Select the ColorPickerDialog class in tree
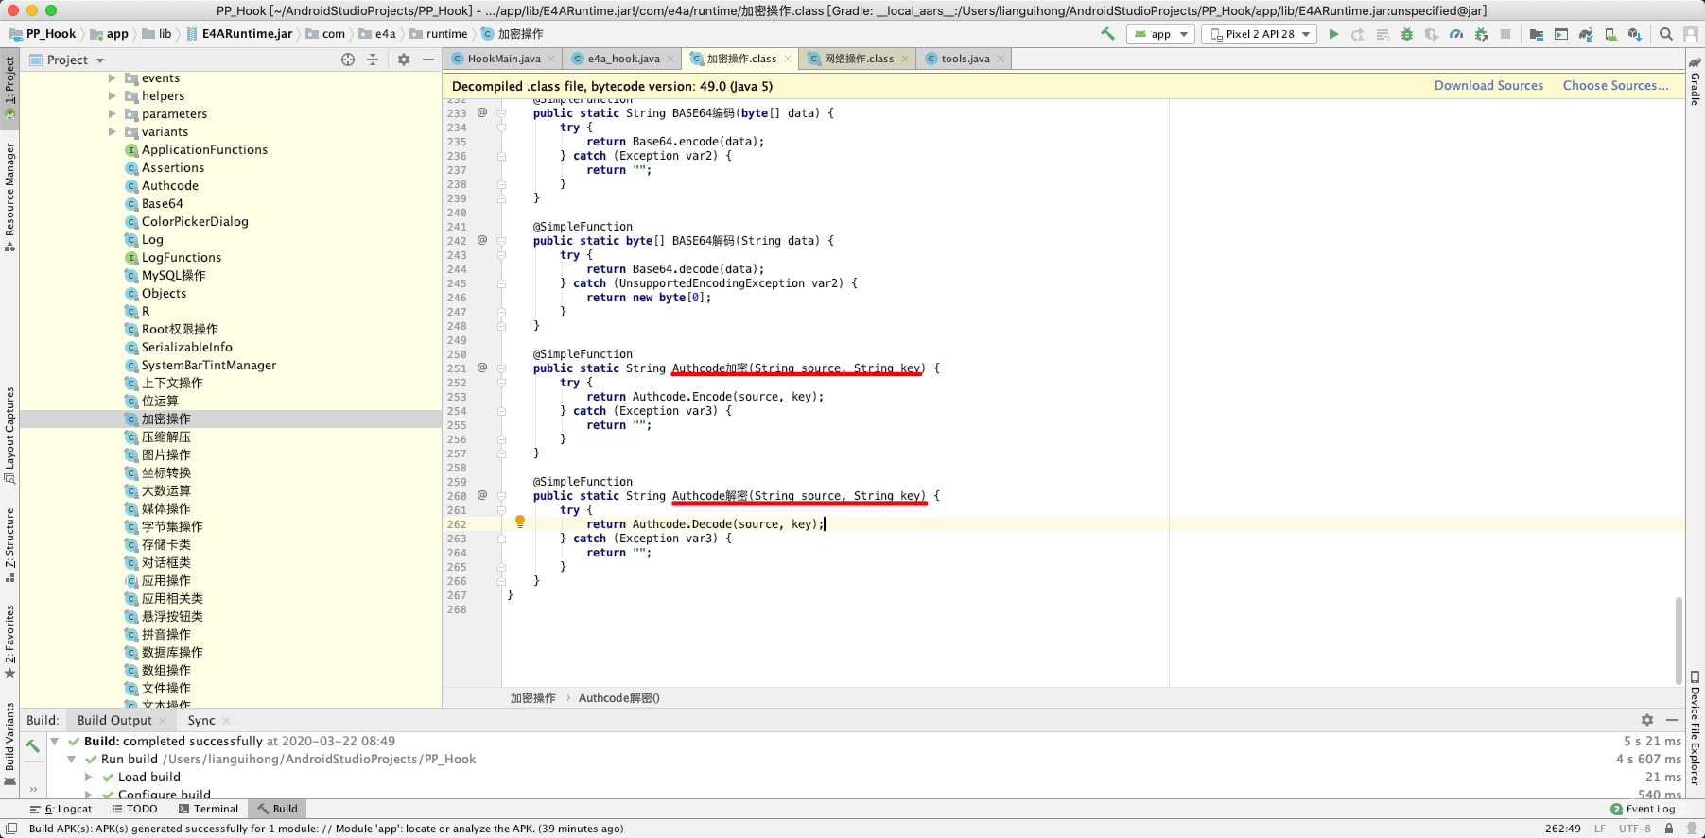The width and height of the screenshot is (1705, 838). click(x=195, y=222)
